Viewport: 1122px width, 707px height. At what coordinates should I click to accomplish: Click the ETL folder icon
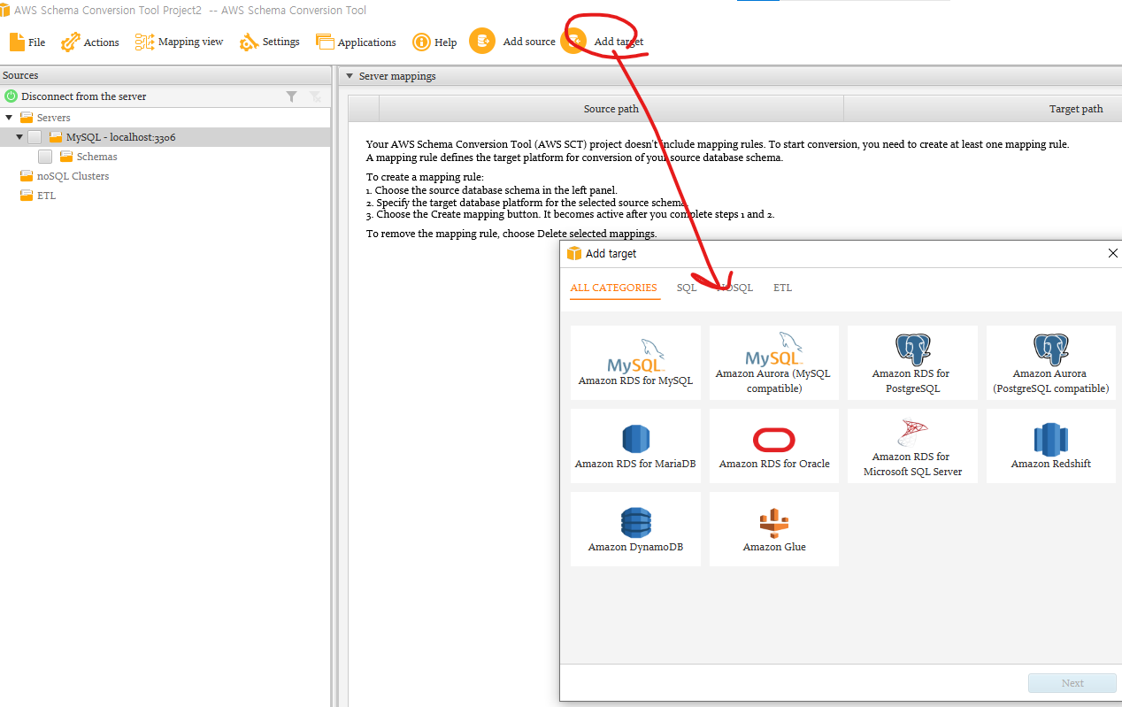pos(27,196)
